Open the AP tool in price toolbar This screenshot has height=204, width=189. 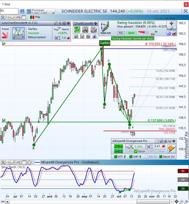click(19, 17)
